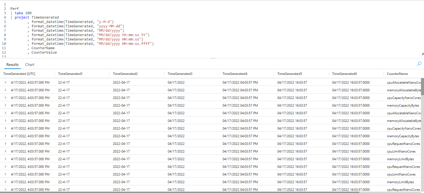Select the Results tab
The image size is (424, 193).
(12, 65)
